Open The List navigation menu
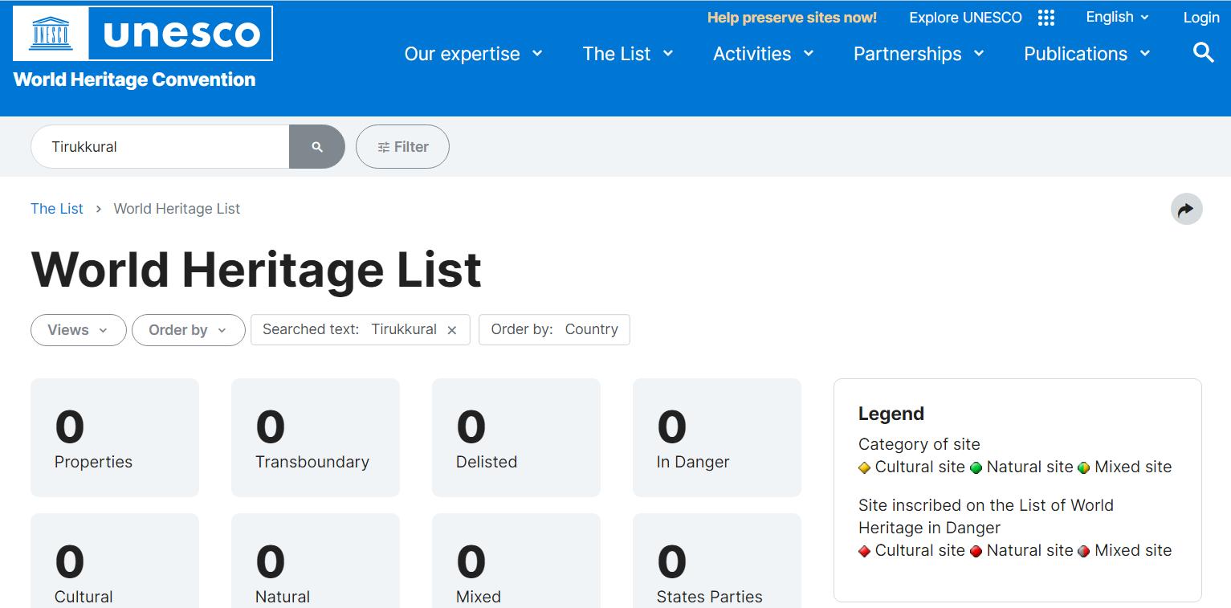The height and width of the screenshot is (608, 1231). pos(627,54)
